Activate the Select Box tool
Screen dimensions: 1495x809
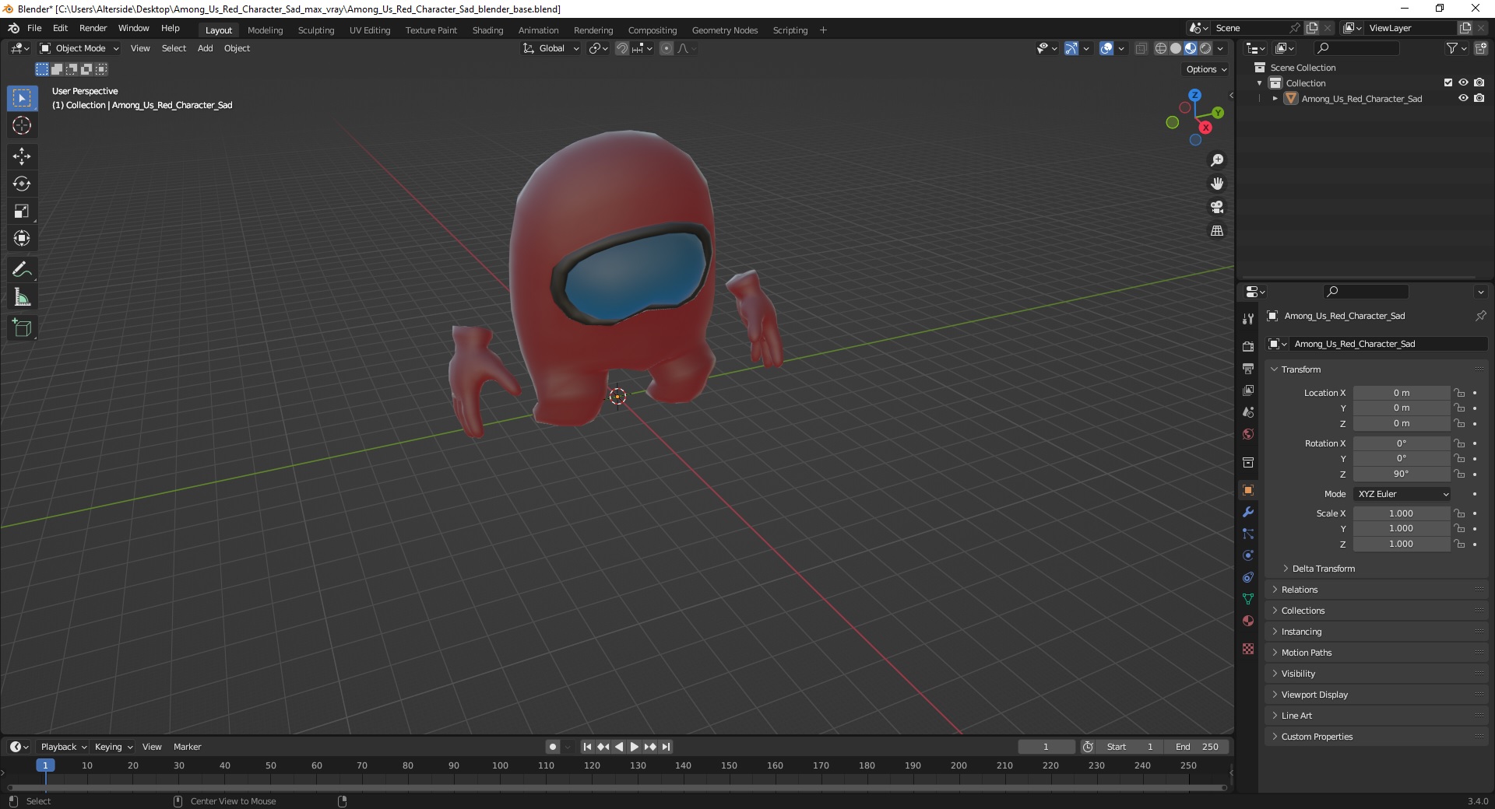22,98
